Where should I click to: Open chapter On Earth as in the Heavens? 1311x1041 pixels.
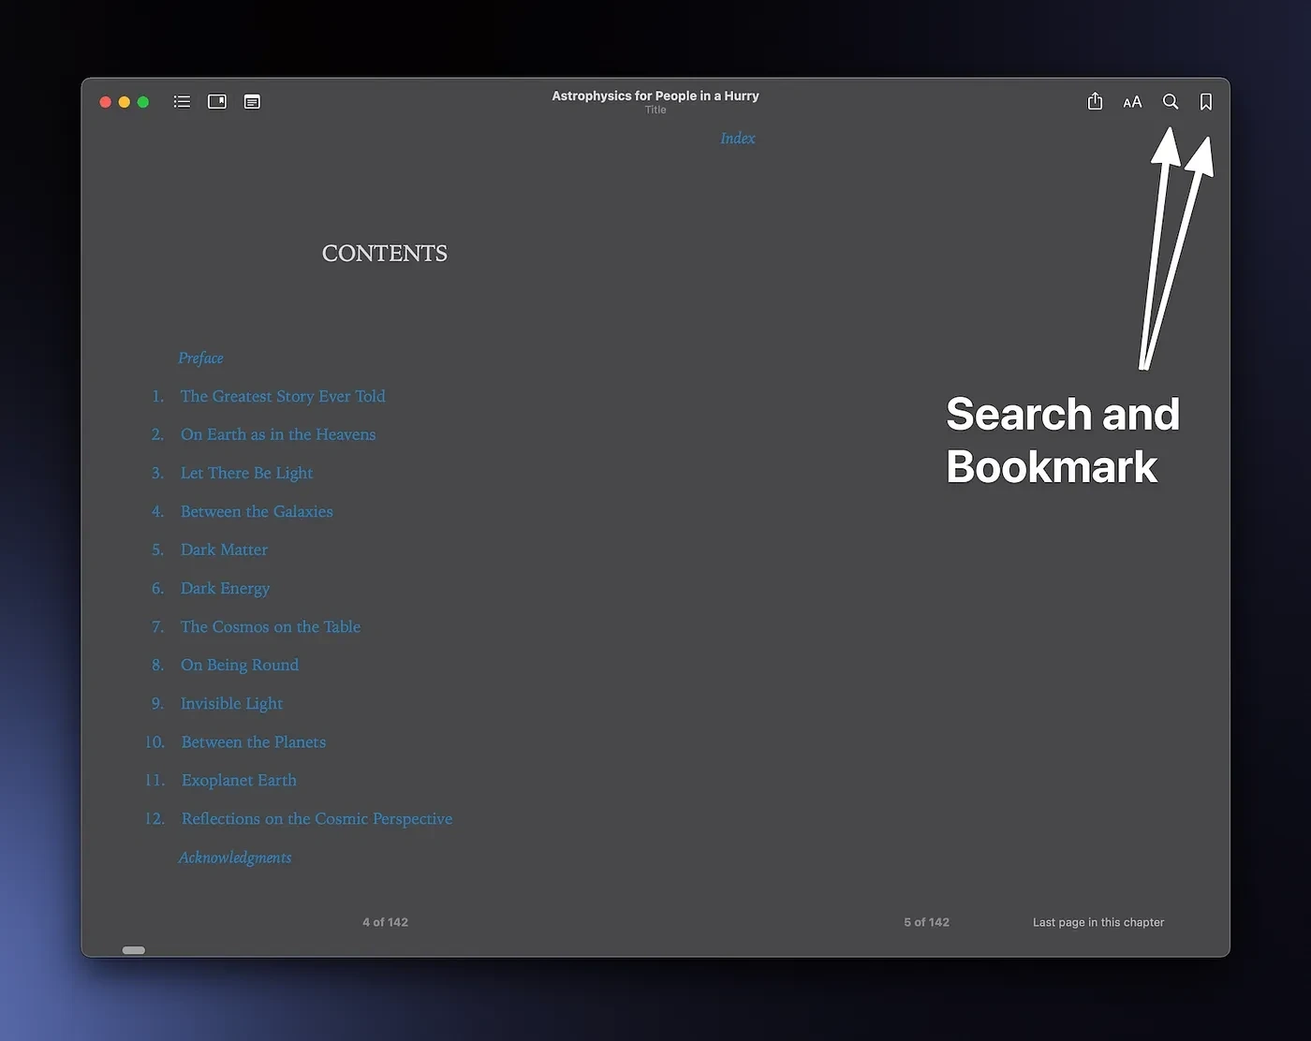pyautogui.click(x=278, y=434)
